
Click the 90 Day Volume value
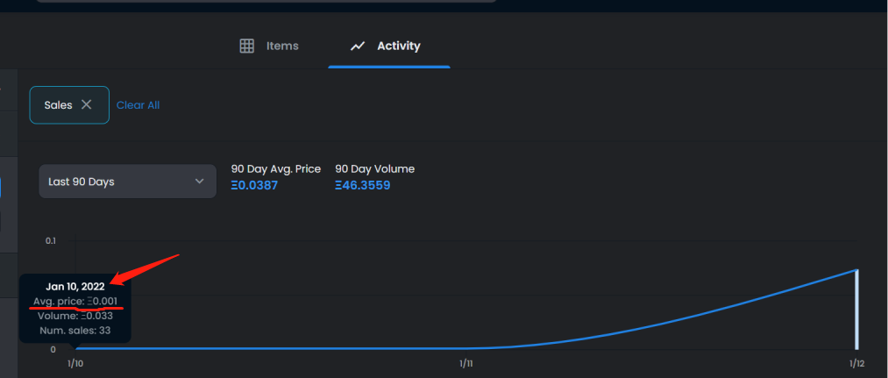coord(362,186)
